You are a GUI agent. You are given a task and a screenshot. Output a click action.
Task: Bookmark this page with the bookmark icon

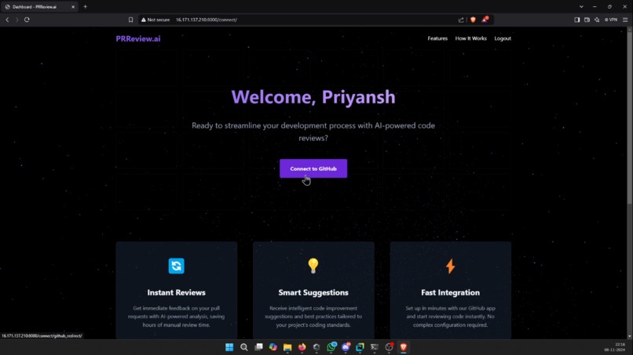(x=131, y=20)
